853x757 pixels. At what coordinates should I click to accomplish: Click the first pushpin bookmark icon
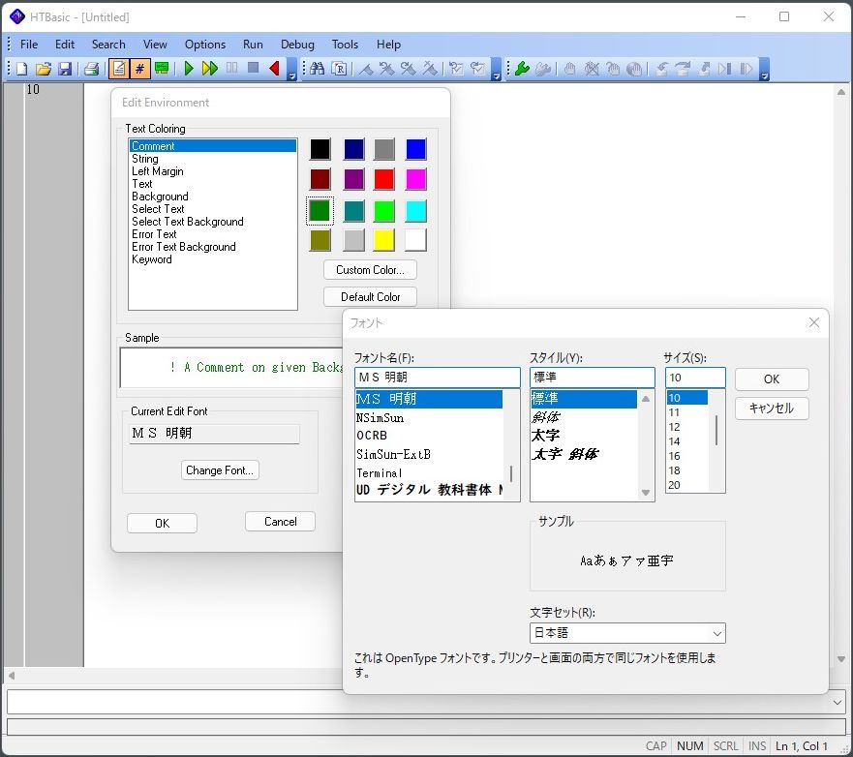pyautogui.click(x=366, y=69)
